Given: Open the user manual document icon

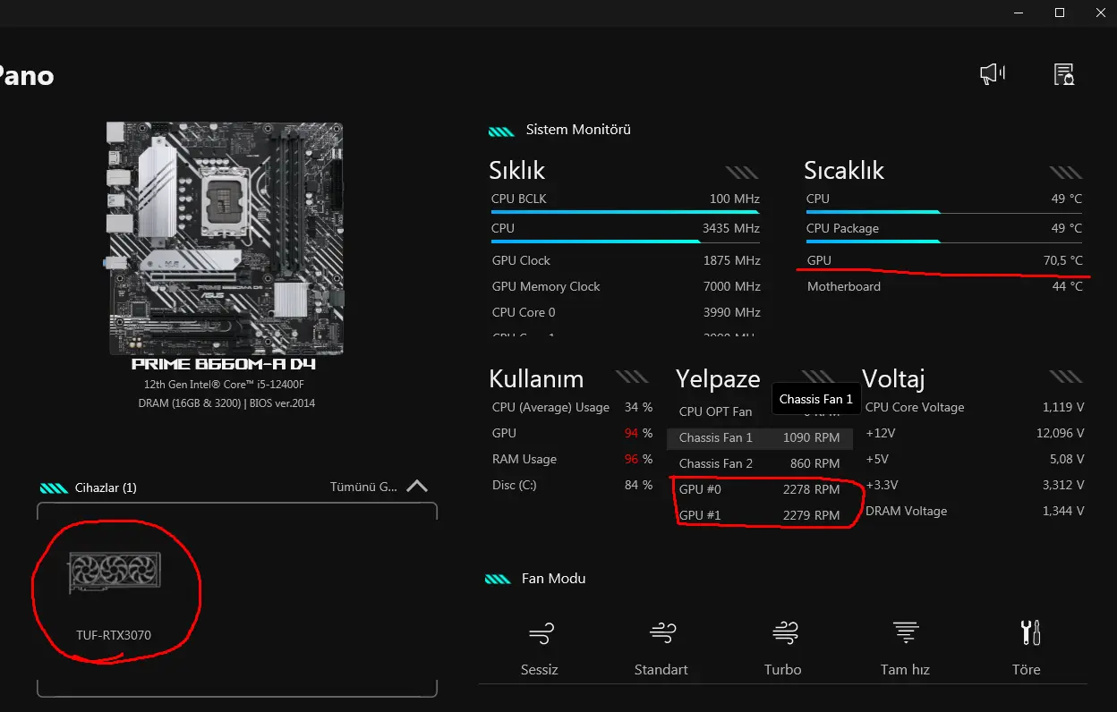Looking at the screenshot, I should tap(1063, 74).
